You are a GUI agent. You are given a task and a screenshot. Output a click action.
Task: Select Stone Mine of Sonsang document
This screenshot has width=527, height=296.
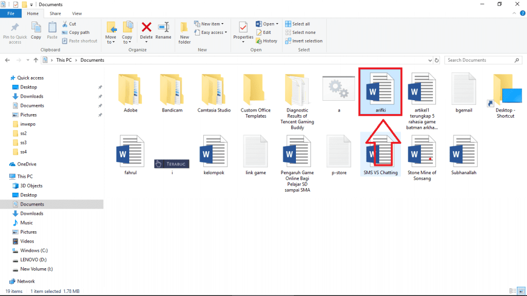pyautogui.click(x=422, y=158)
